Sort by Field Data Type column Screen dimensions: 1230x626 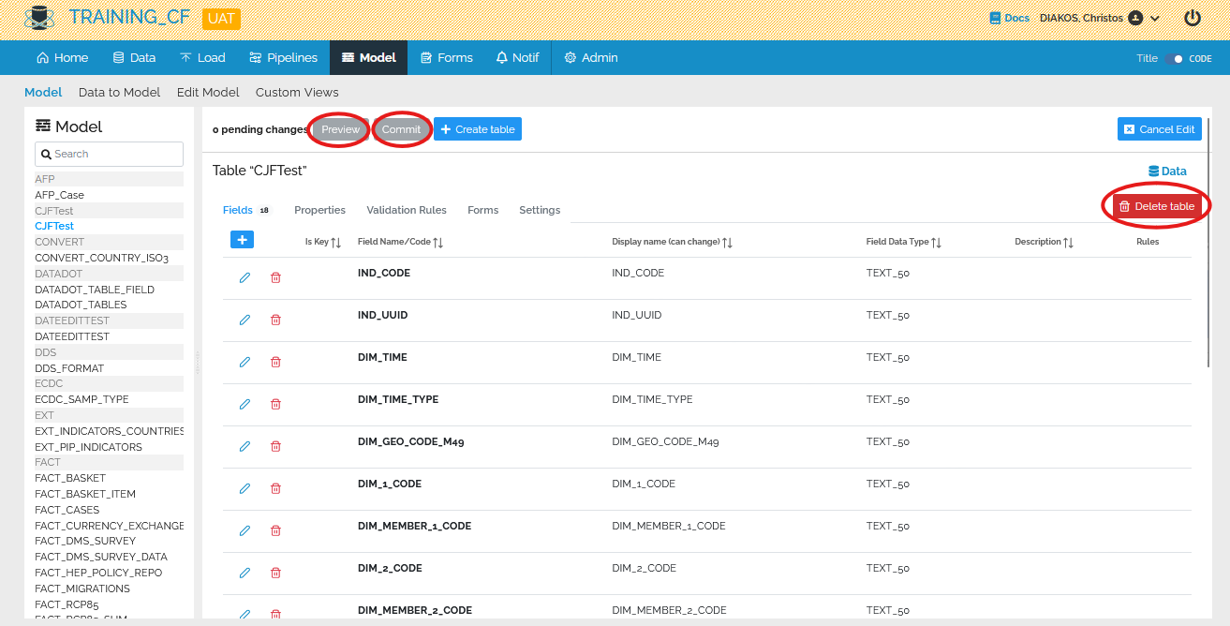[x=936, y=242]
